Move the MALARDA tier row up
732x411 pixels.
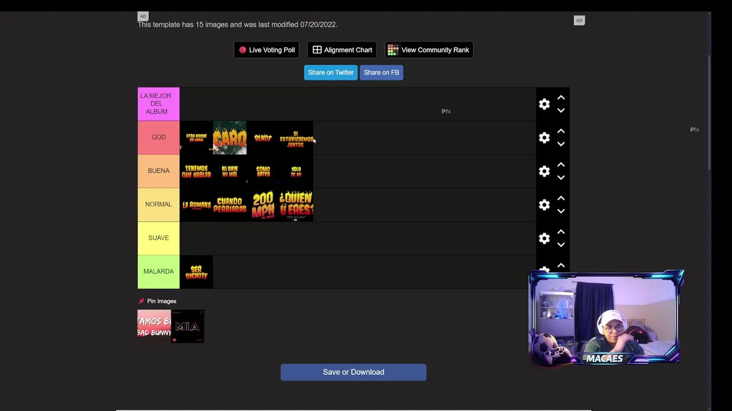[x=561, y=265]
